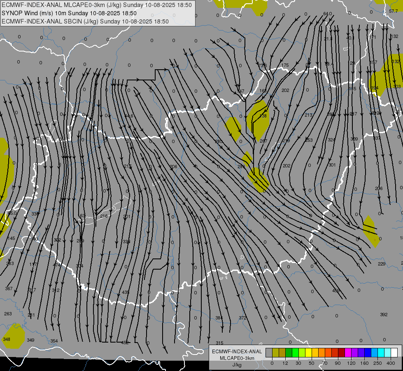
Task: Click the legend tick label '250'
Action: (x=377, y=364)
